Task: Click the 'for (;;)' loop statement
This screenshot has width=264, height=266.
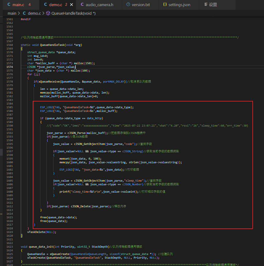Action: pos(34,74)
